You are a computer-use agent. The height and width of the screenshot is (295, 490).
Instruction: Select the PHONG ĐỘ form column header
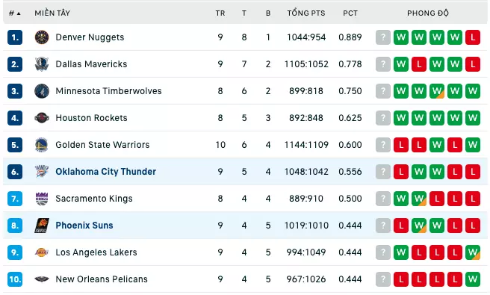click(x=428, y=13)
